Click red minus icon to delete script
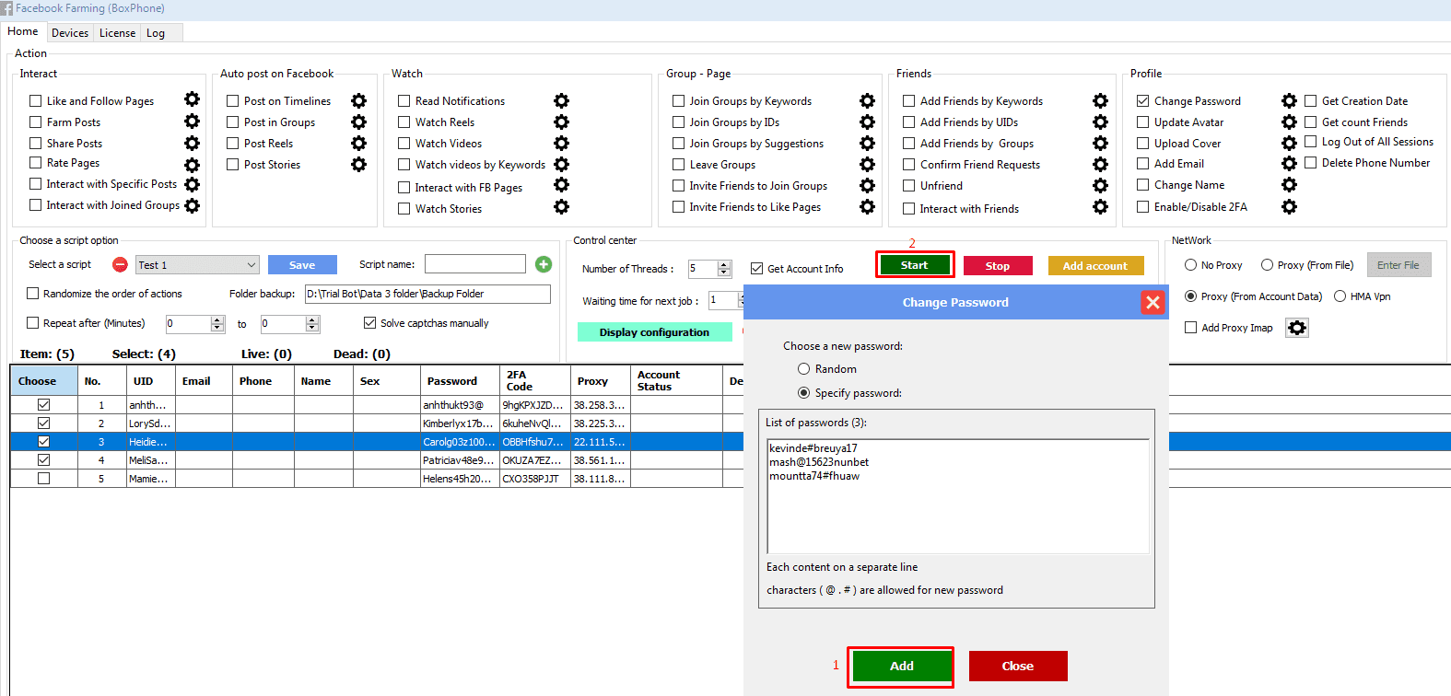Screen dimensions: 1451x696 pyautogui.click(x=120, y=264)
